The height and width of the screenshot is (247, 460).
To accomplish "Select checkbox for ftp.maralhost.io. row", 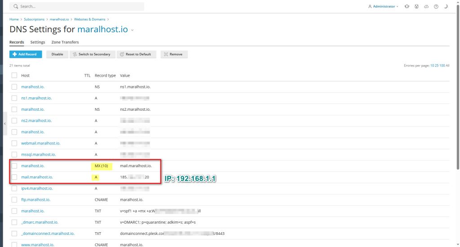I will point(14,199).
